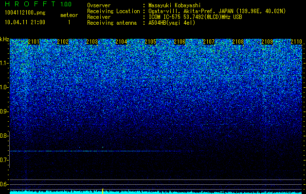The width and height of the screenshot is (306, 194).
Task: Click the 0.9 kHz axis label
Action: [4, 112]
